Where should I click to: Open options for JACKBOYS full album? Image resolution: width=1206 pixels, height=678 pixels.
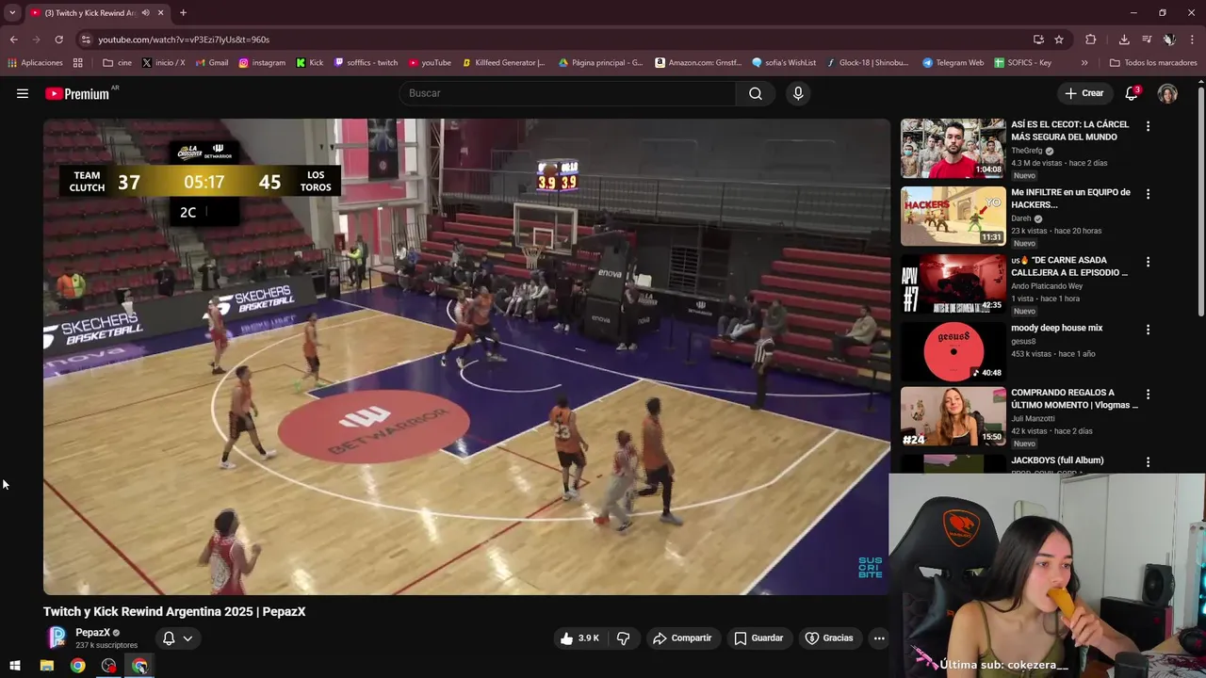coord(1148,462)
